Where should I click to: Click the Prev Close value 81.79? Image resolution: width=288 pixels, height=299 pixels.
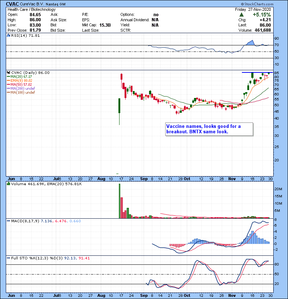(x=35, y=30)
